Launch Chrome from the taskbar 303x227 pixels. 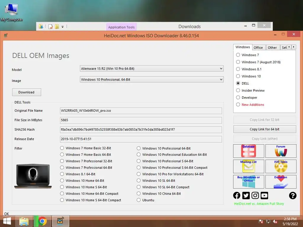click(42, 221)
